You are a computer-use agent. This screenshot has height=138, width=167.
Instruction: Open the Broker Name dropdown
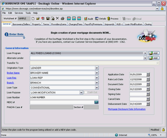[97, 73]
